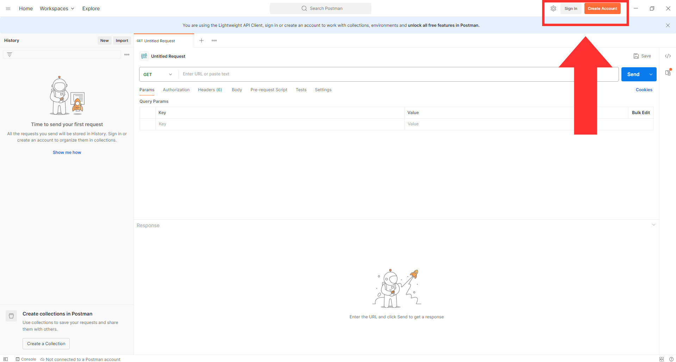Open the hamburger menu icon
The image size is (676, 362).
pyautogui.click(x=8, y=8)
